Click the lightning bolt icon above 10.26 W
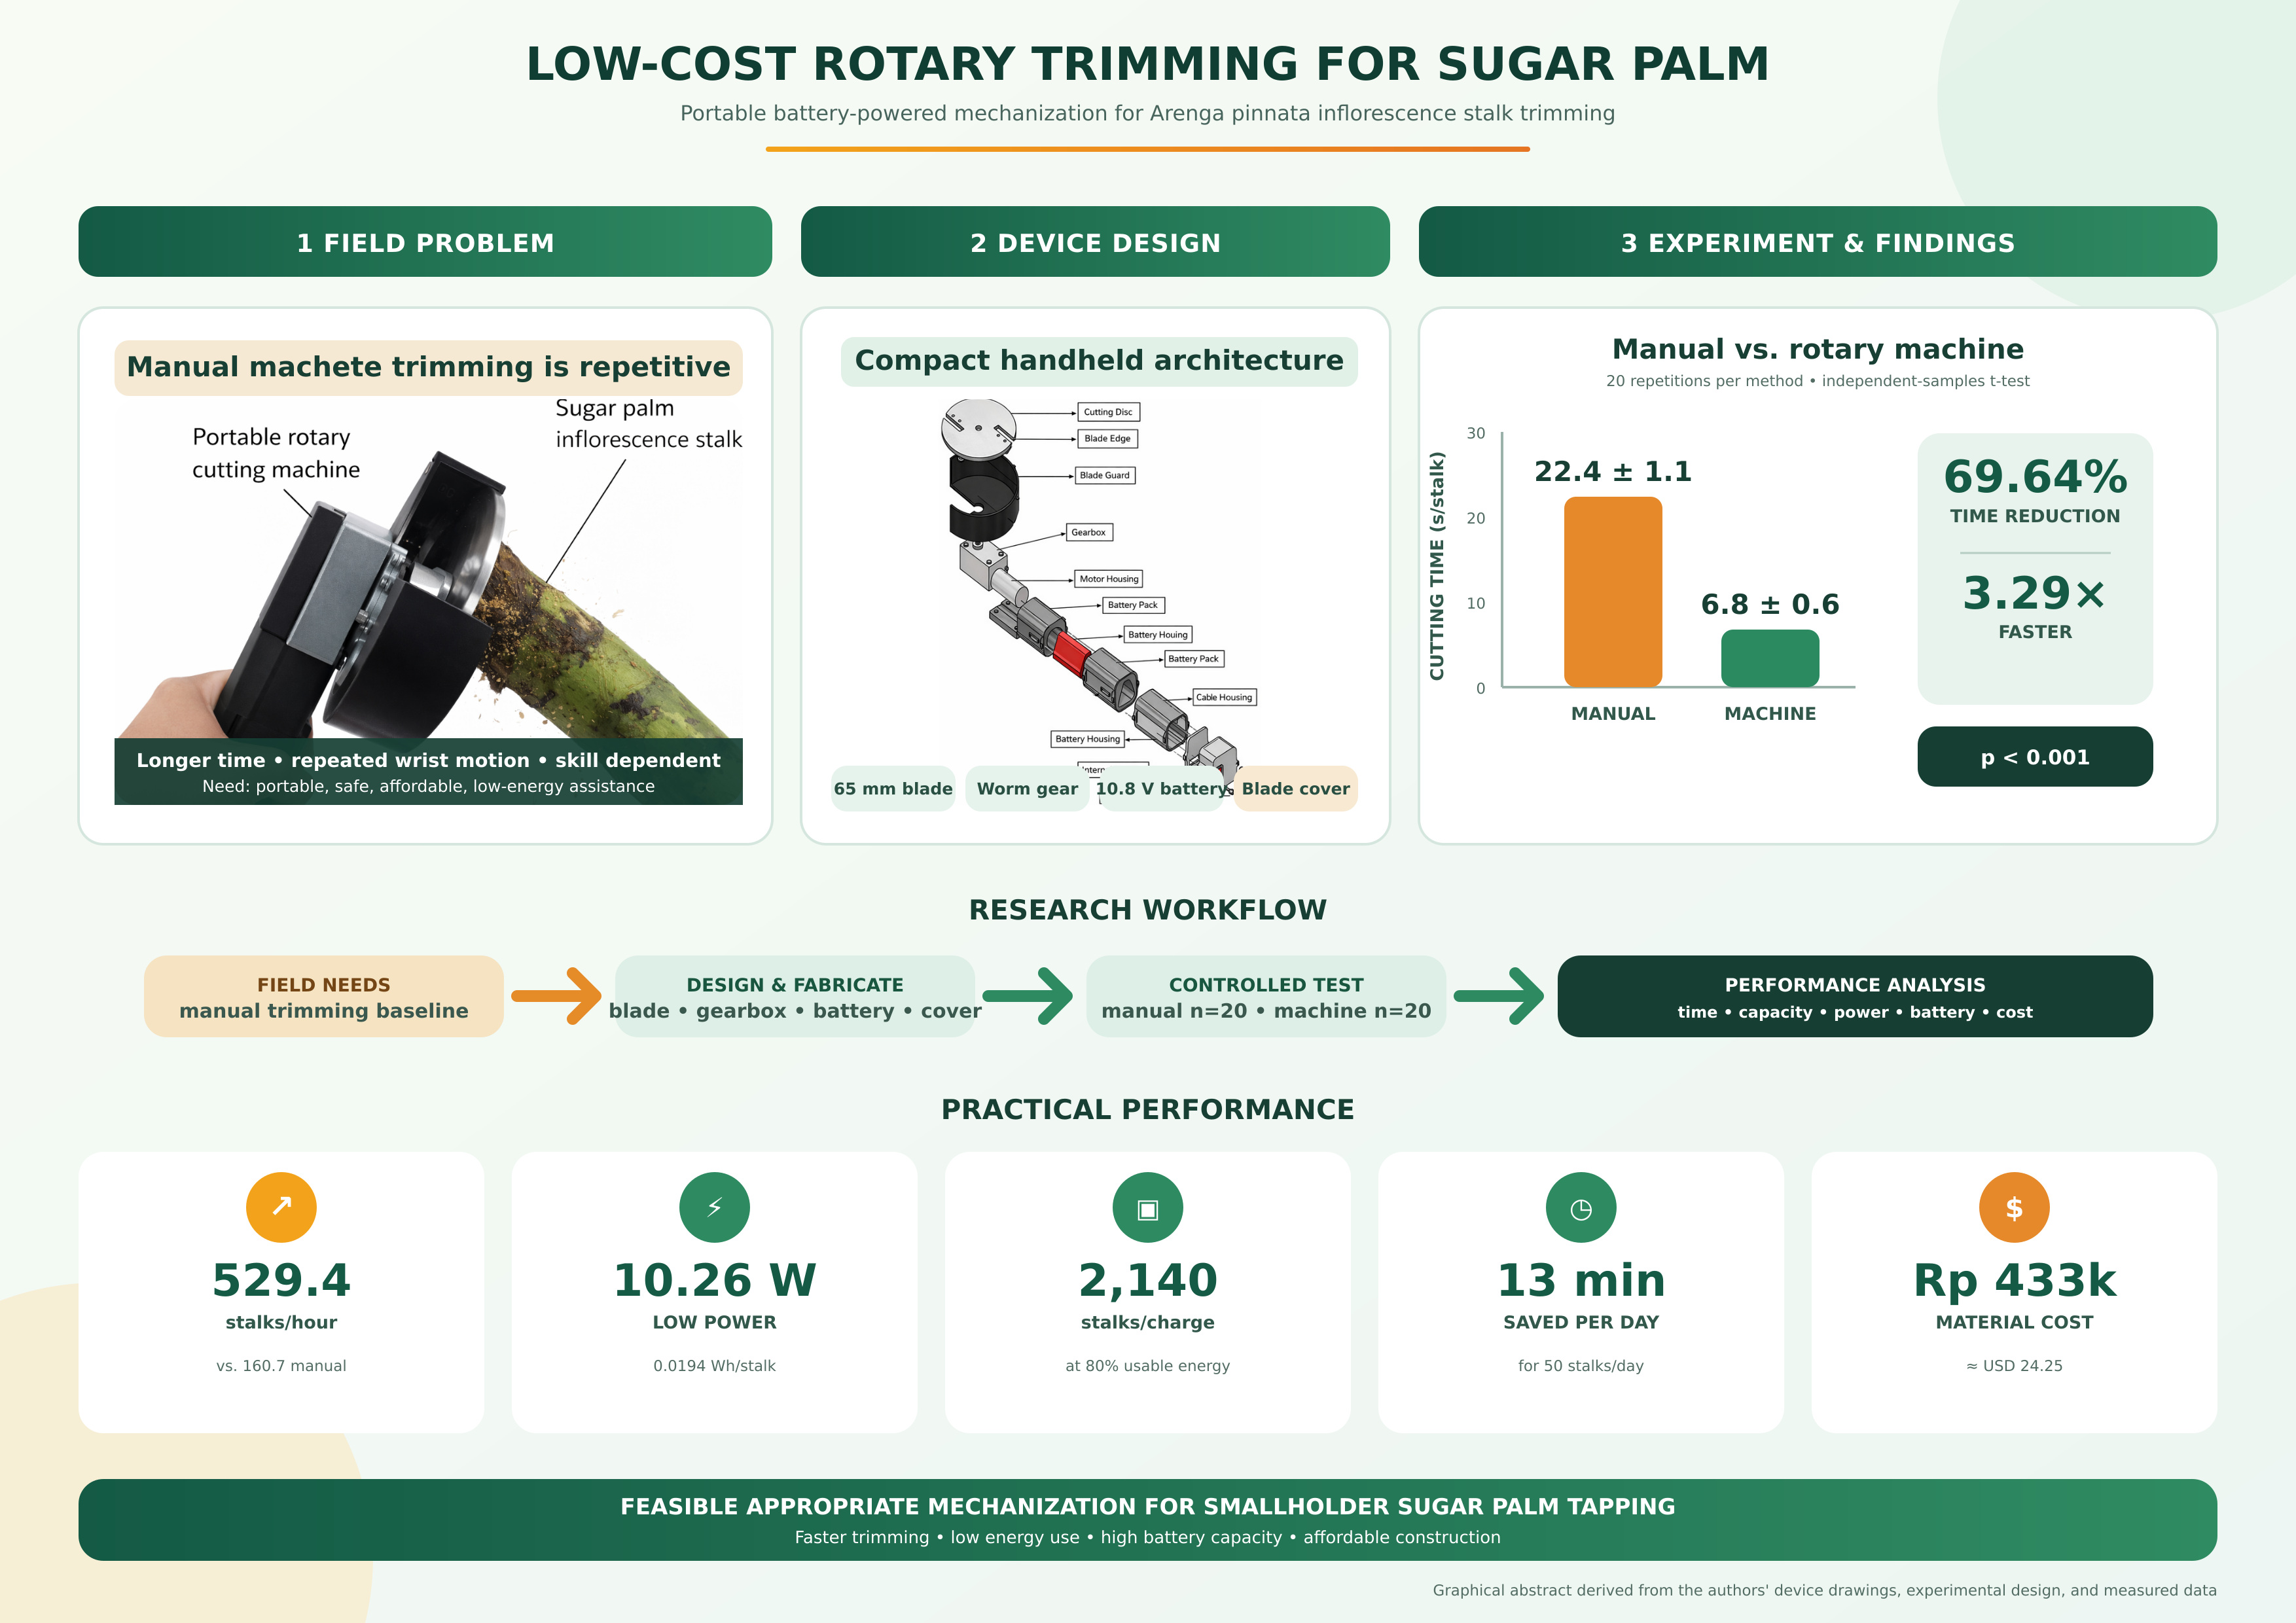The image size is (2296, 1623). coord(714,1207)
